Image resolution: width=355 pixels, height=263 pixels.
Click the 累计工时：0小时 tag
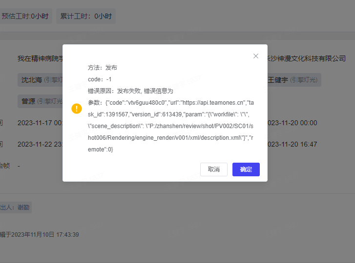[86, 16]
